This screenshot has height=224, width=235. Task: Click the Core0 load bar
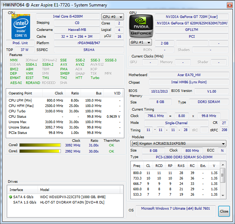click(x=40, y=145)
